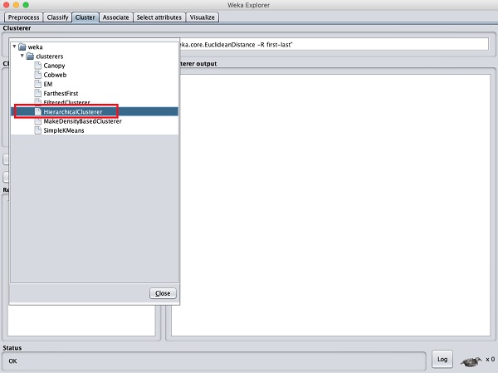Click the SimpleKMeans file icon
498x373 pixels.
coord(38,130)
